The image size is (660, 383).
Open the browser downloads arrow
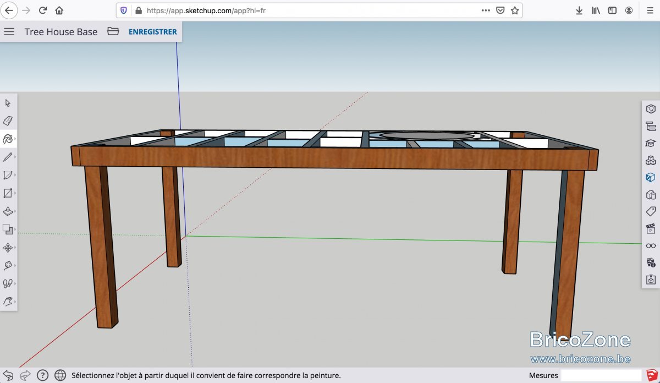pyautogui.click(x=579, y=10)
